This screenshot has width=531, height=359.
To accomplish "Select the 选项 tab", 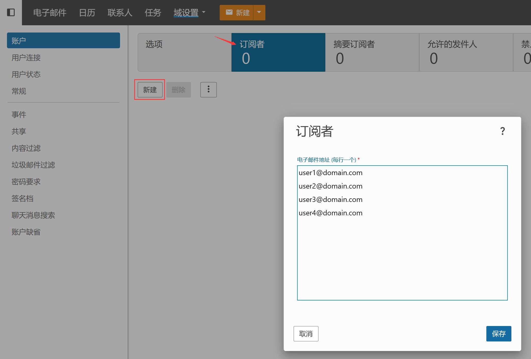I will pyautogui.click(x=185, y=52).
